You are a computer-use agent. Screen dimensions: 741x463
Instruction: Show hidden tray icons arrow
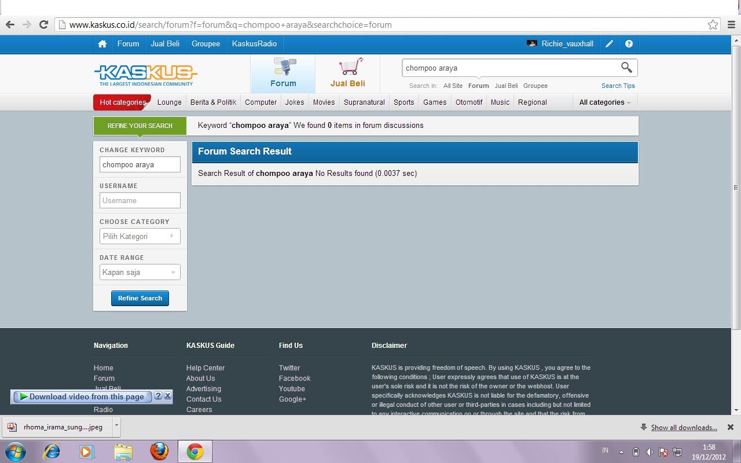[621, 452]
